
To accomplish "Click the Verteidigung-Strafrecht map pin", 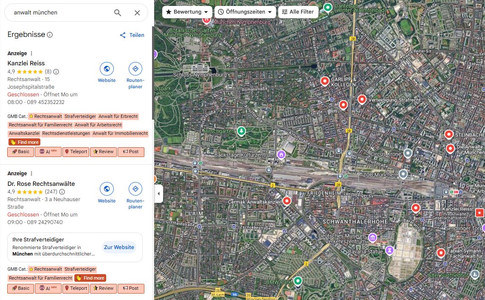I will (x=362, y=99).
